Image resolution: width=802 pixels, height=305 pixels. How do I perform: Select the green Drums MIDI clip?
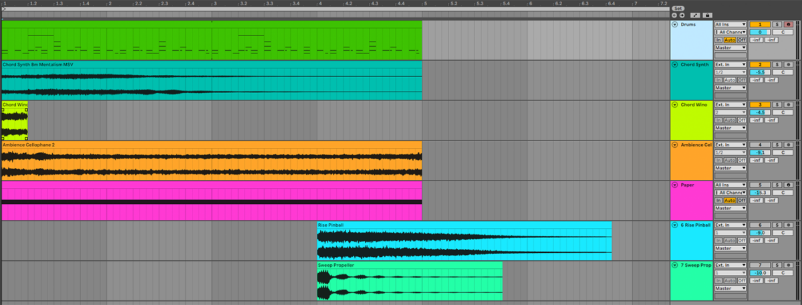211,40
